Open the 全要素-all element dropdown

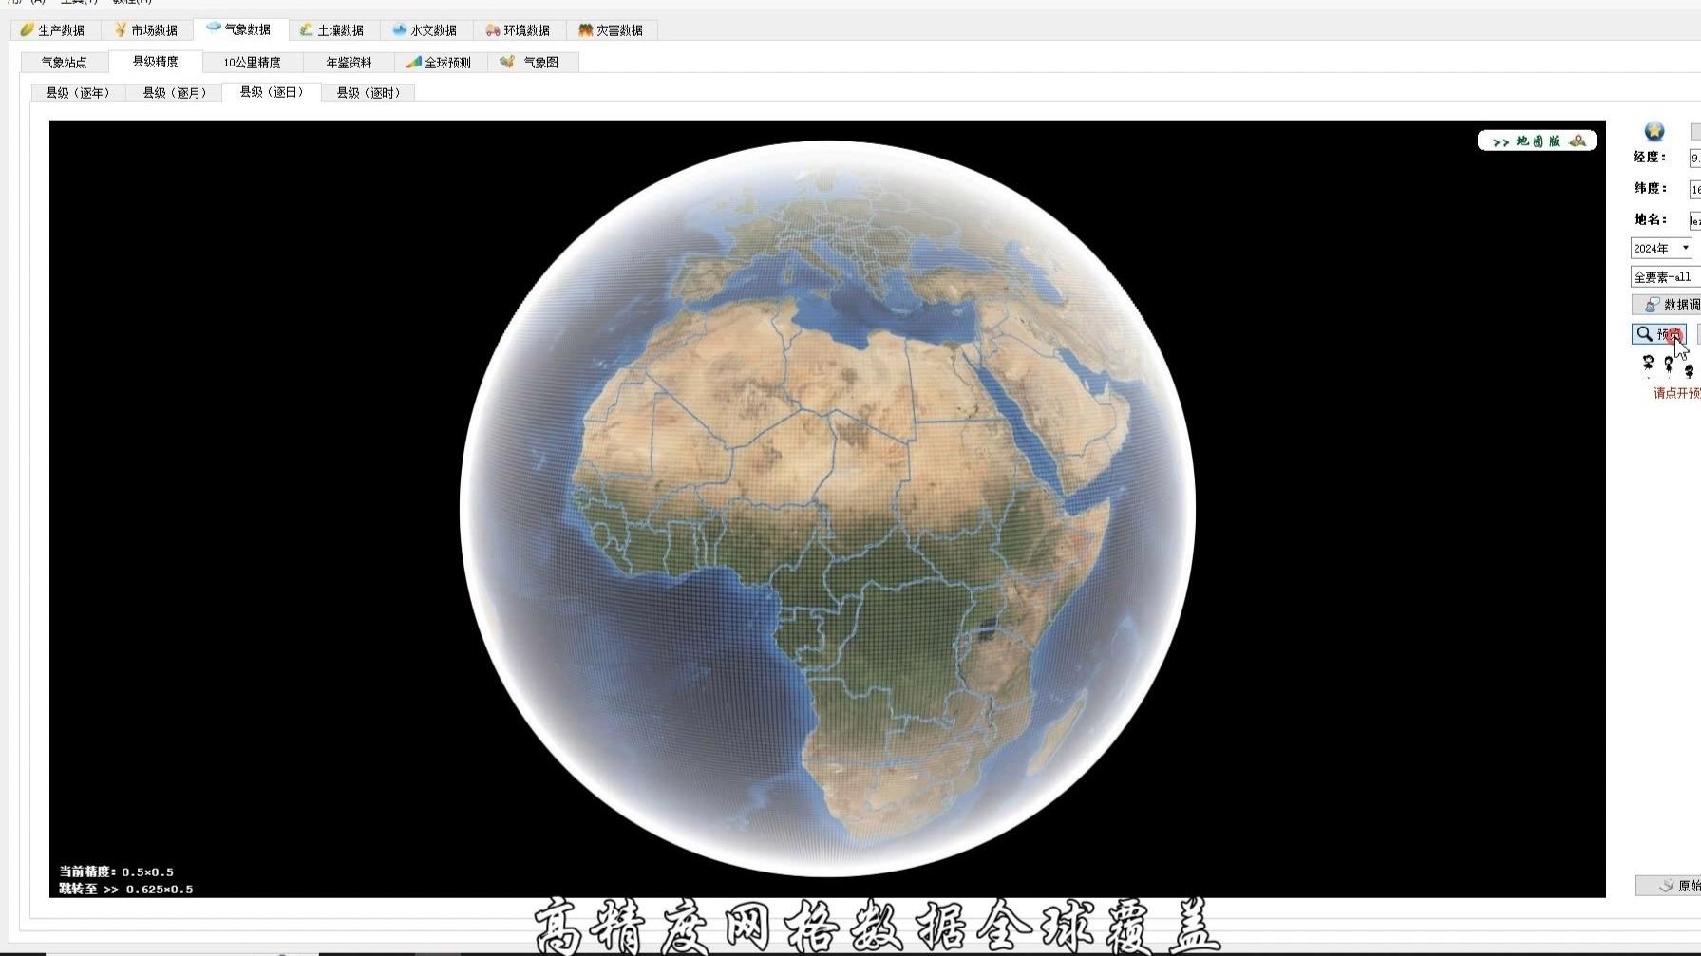(1666, 277)
